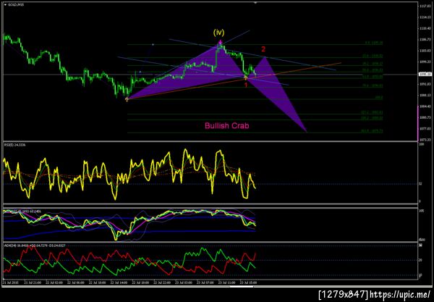
Task: Click the ADX indicator values label
Action: coord(35,246)
